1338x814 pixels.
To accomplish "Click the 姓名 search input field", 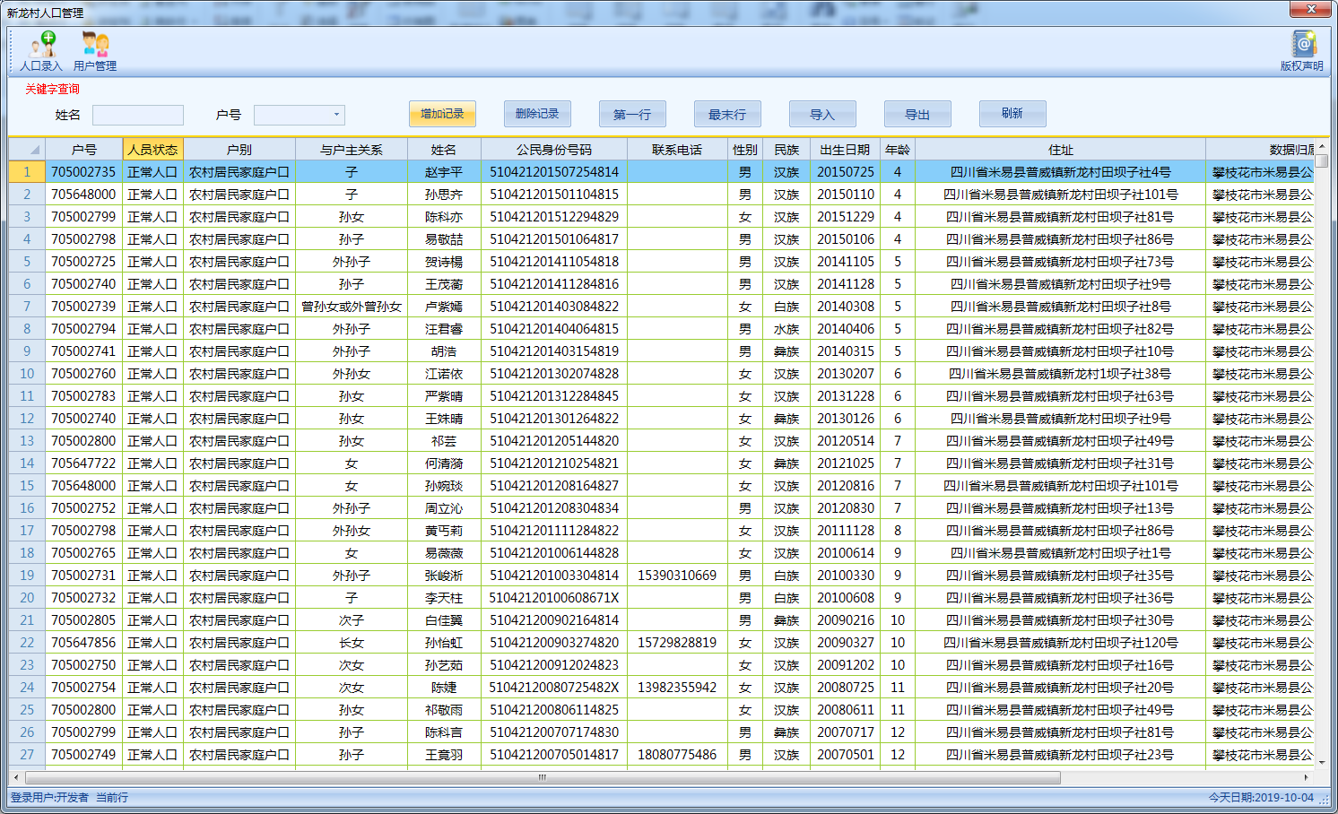I will pos(138,115).
